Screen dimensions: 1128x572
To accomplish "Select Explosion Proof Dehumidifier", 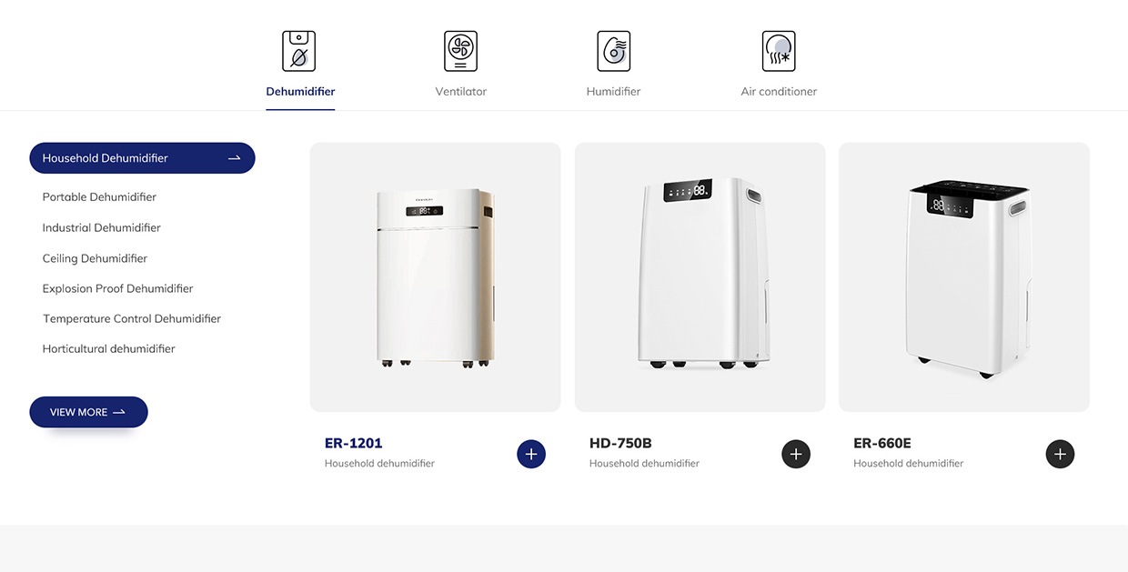I will coord(118,289).
